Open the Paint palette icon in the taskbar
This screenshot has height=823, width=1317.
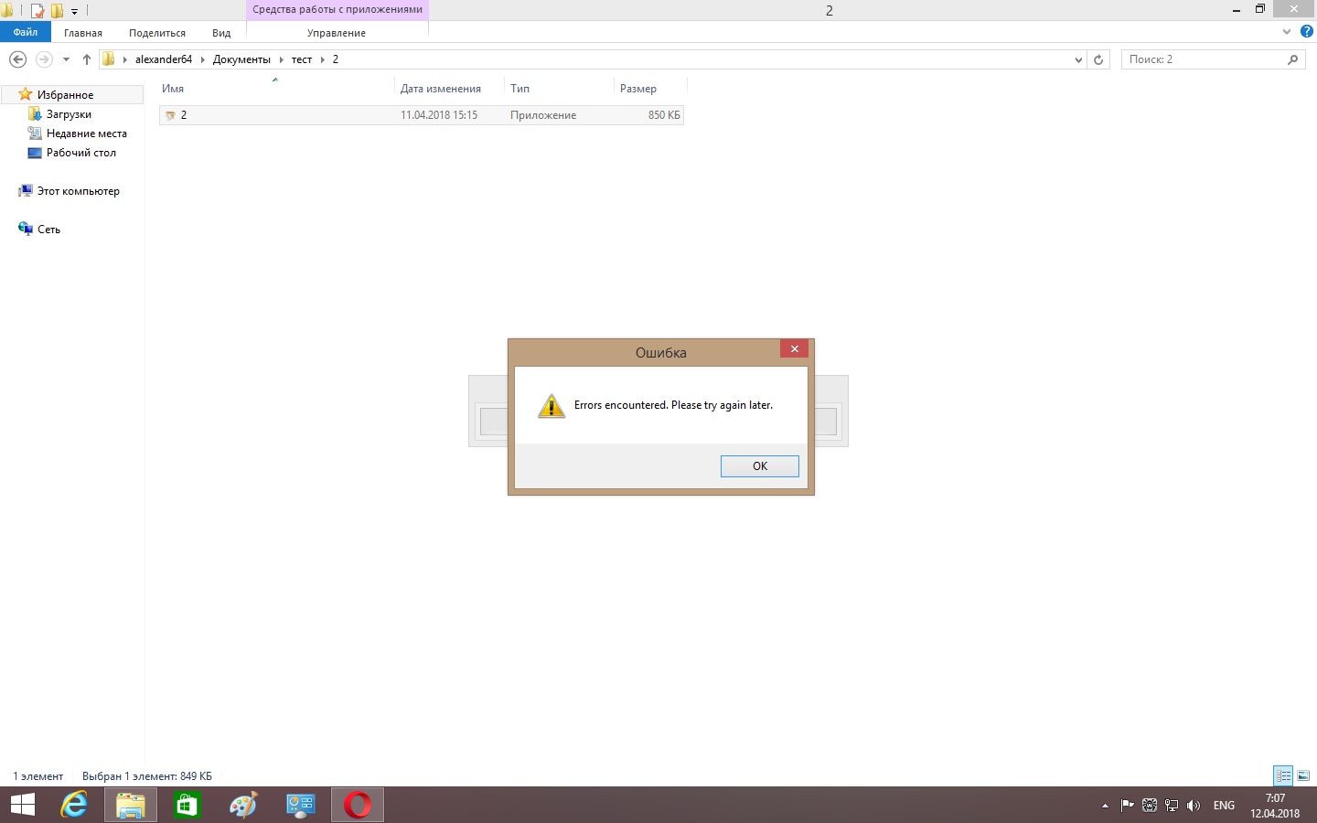[x=244, y=805]
